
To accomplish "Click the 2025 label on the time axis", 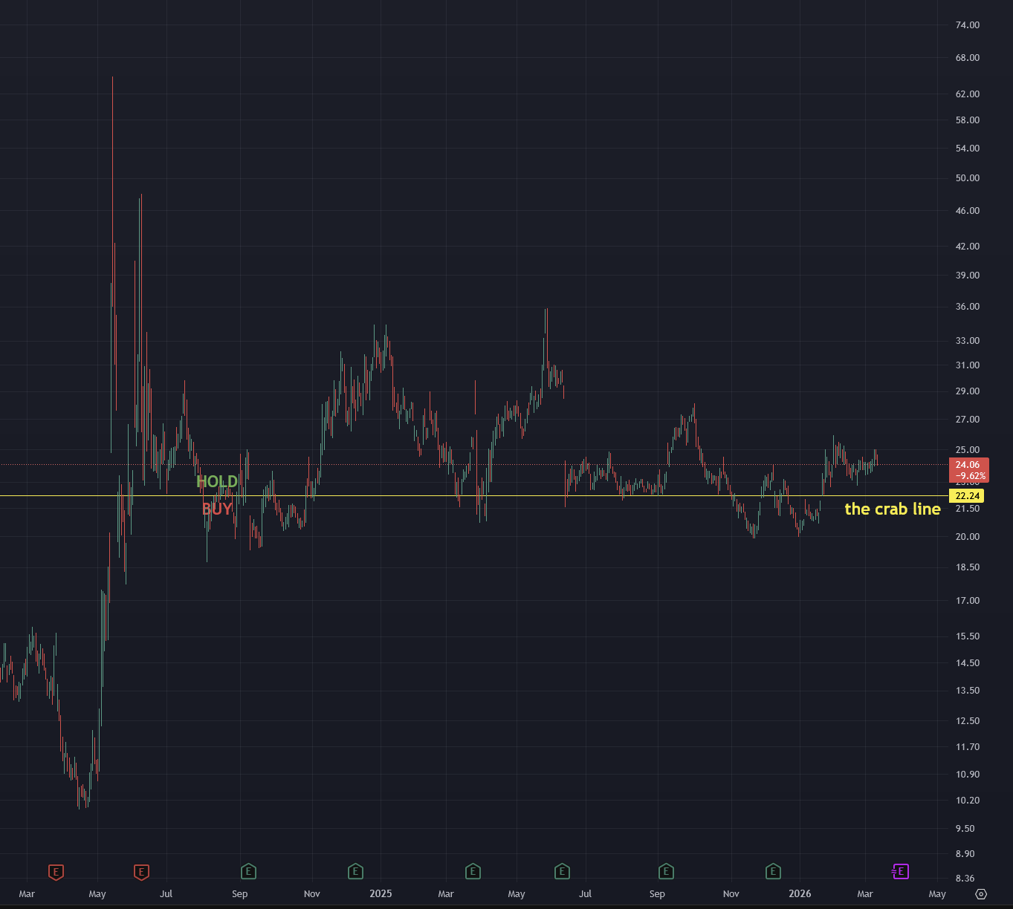I will [381, 893].
